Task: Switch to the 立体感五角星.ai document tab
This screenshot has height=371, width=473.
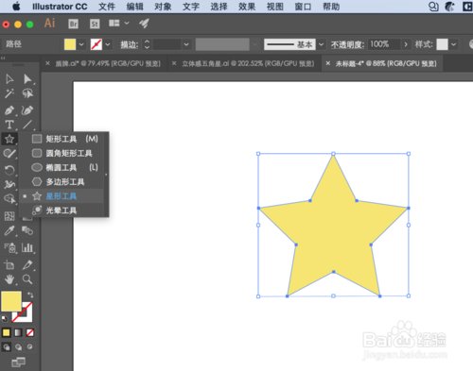Action: point(244,63)
